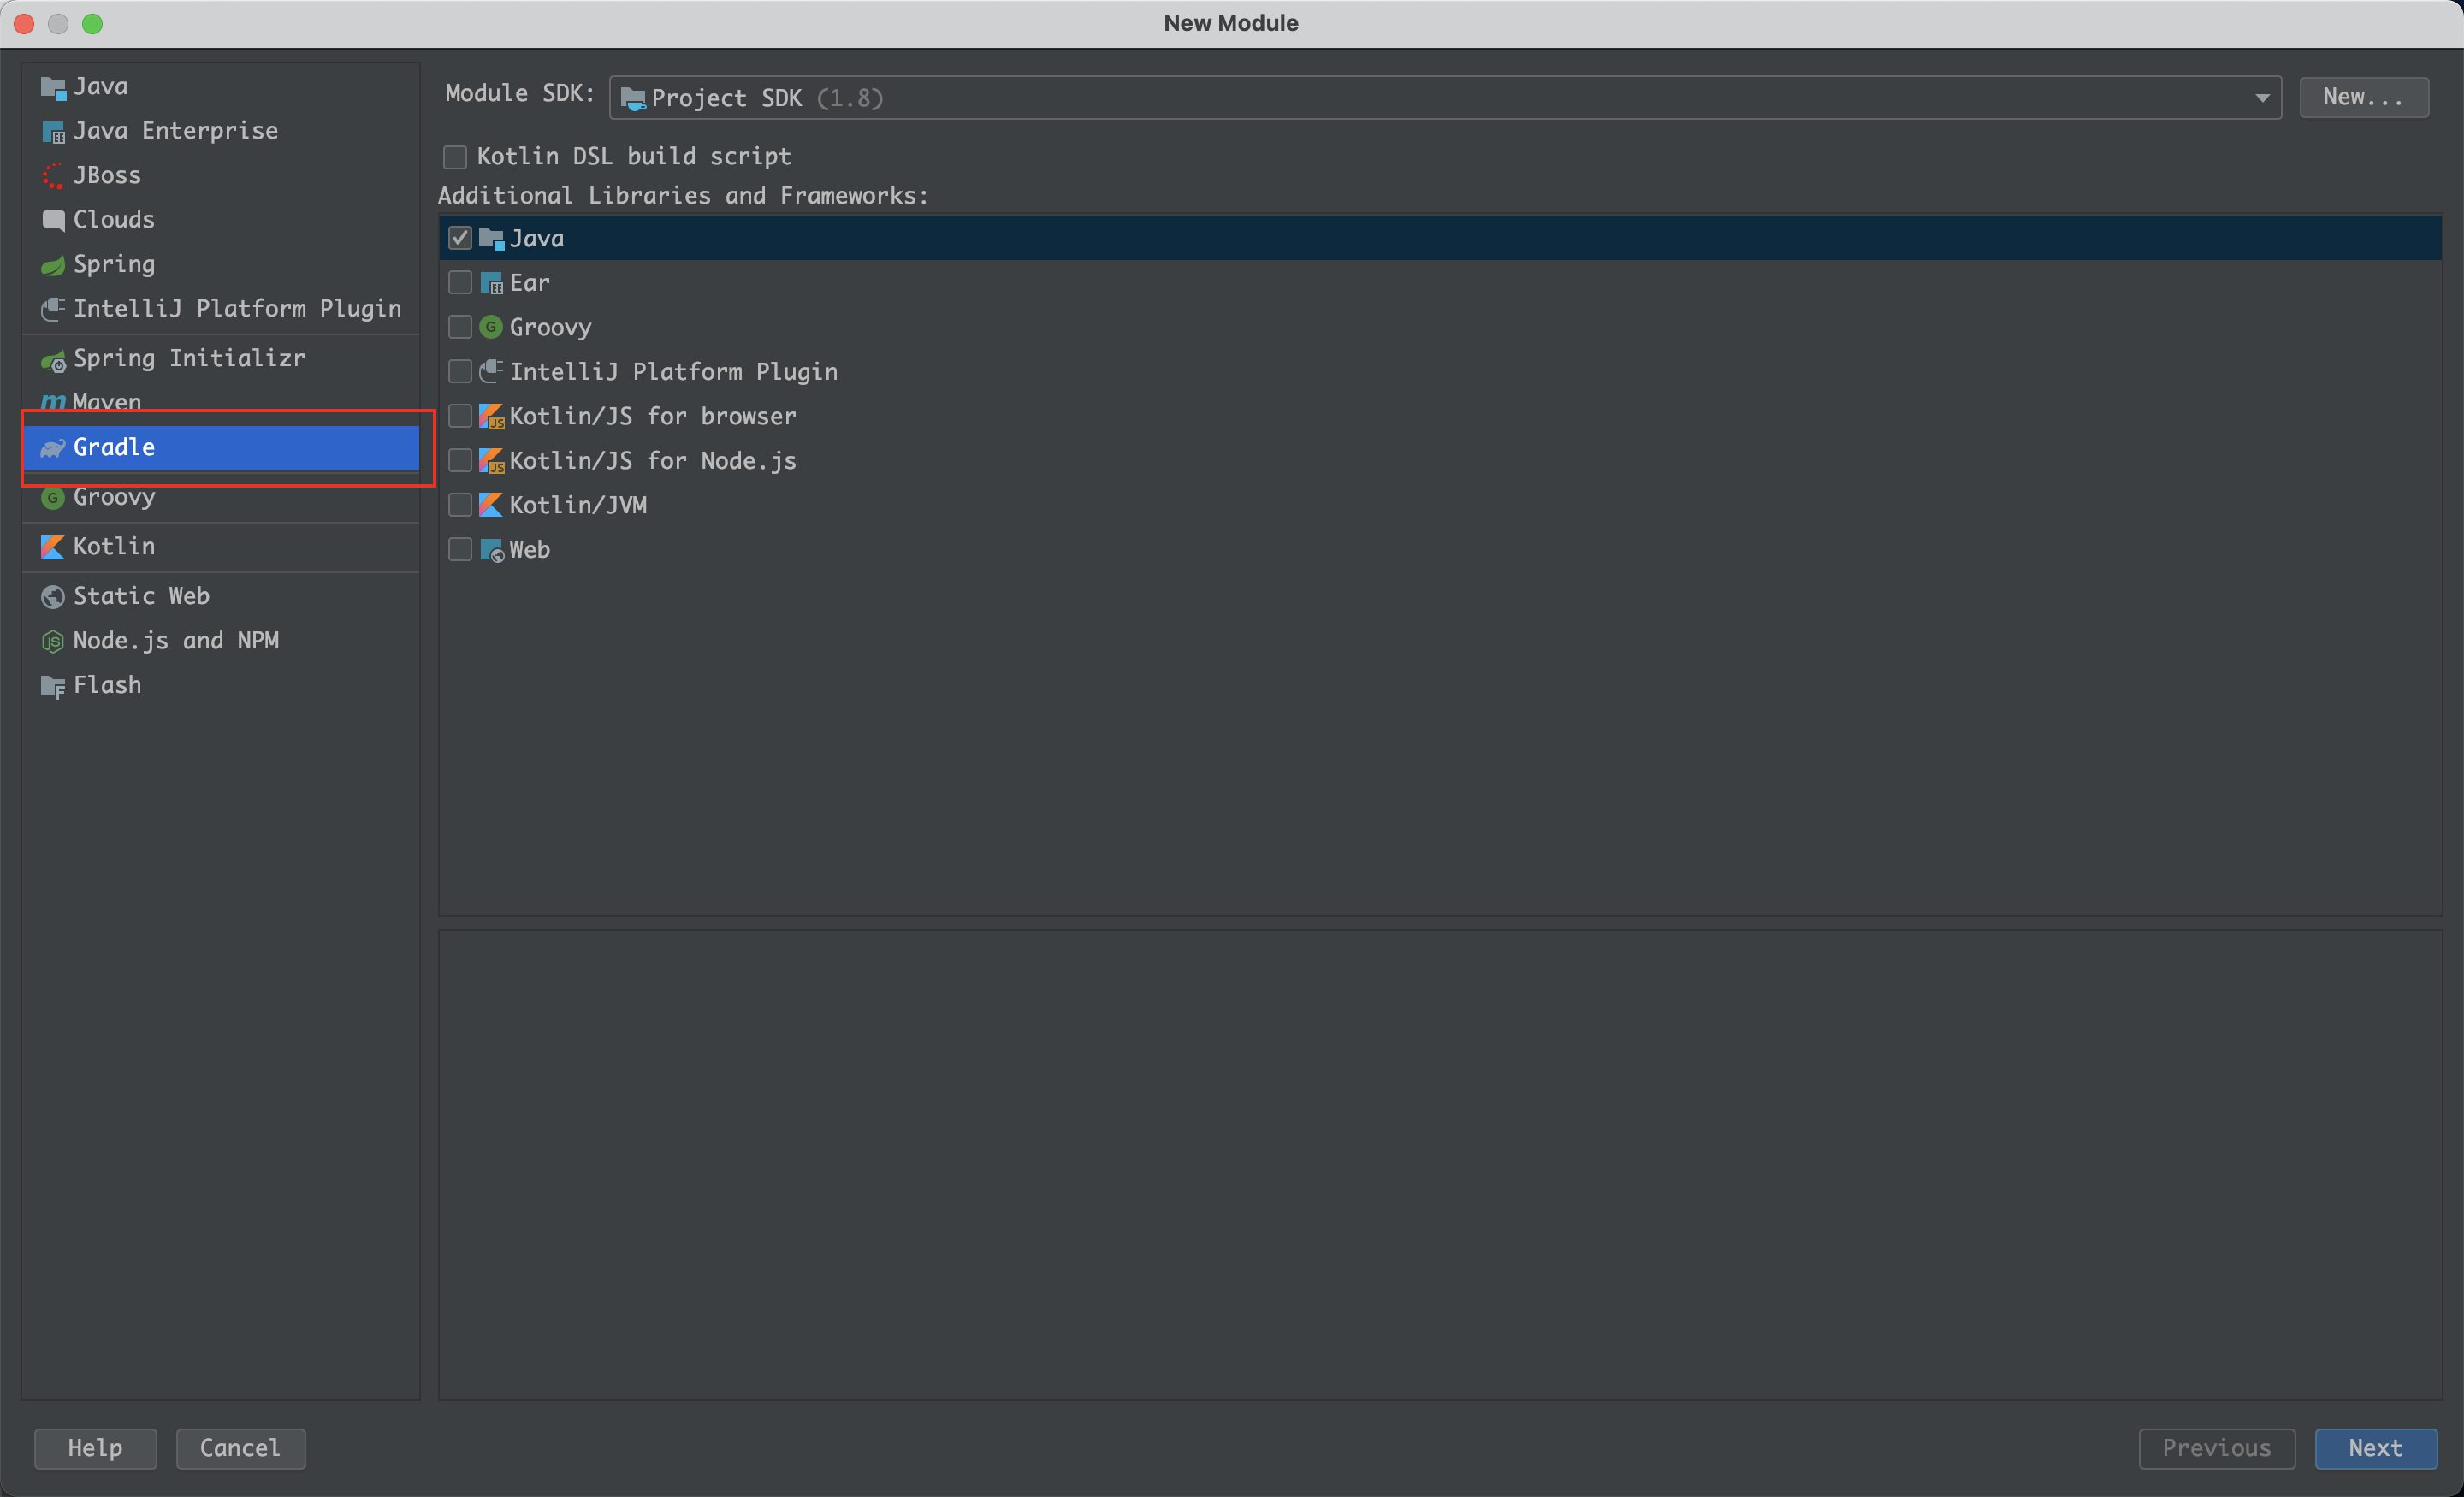The height and width of the screenshot is (1497, 2464).
Task: Select the Spring Initializr icon
Action: tap(52, 358)
